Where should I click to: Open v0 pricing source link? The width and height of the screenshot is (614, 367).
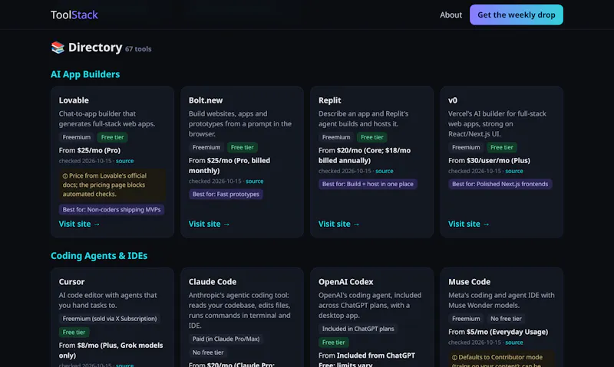point(514,171)
